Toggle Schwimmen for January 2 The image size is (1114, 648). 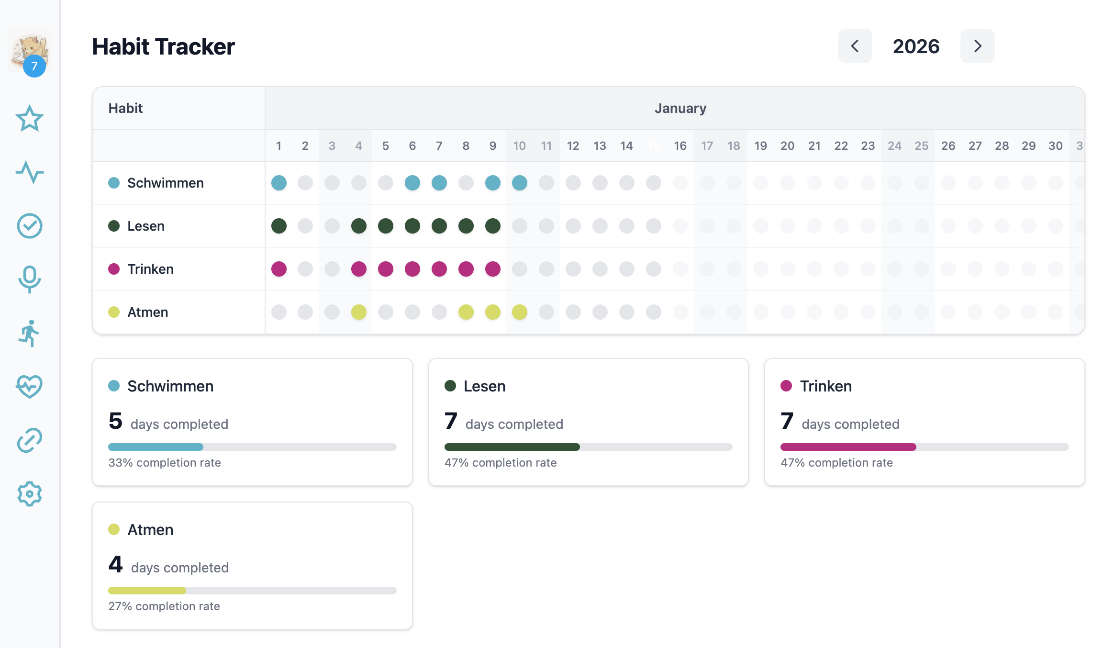(305, 183)
